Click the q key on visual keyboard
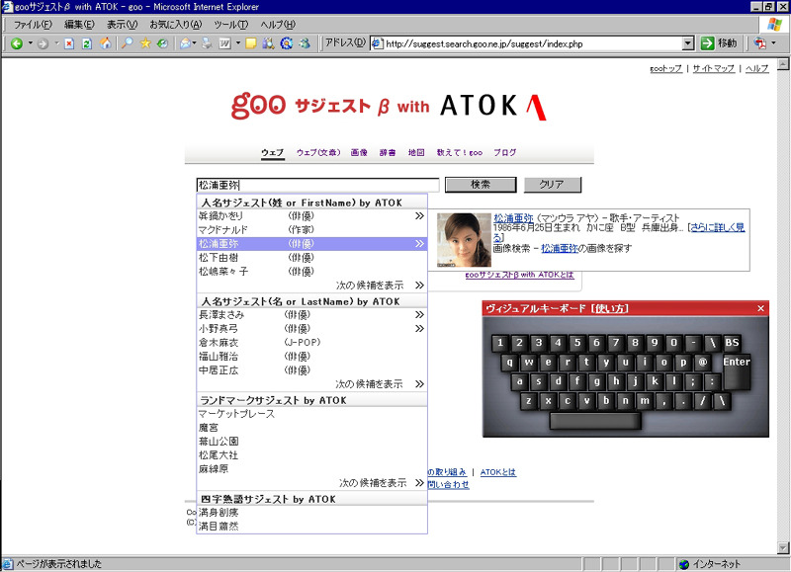791x572 pixels. click(x=509, y=362)
